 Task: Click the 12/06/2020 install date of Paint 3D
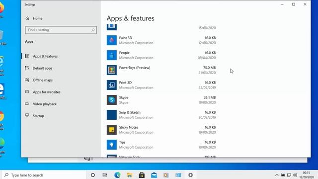tap(207, 43)
